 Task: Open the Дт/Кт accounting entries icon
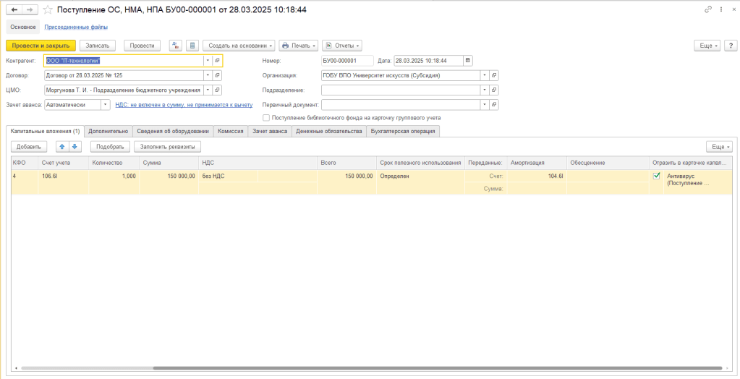(x=176, y=45)
